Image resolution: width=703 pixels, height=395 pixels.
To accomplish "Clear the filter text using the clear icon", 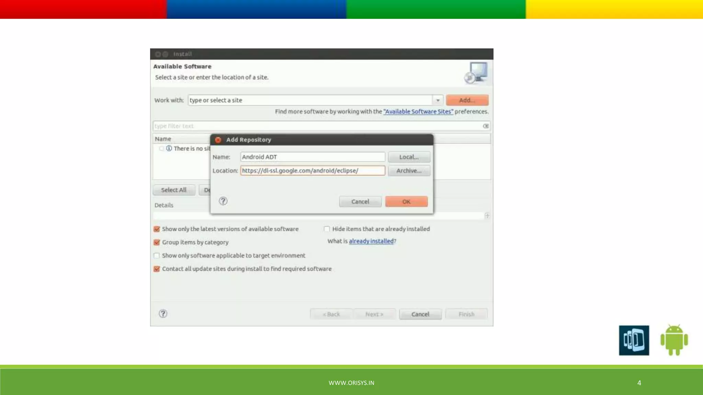I will click(486, 126).
